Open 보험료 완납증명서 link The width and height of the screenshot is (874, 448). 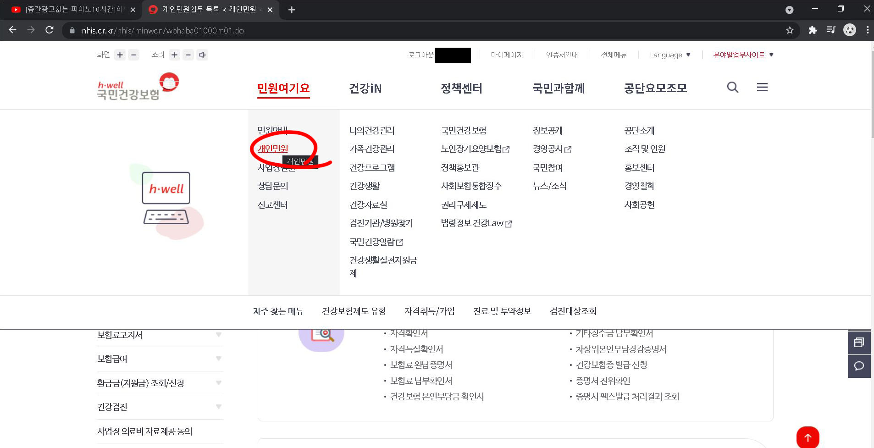point(421,365)
